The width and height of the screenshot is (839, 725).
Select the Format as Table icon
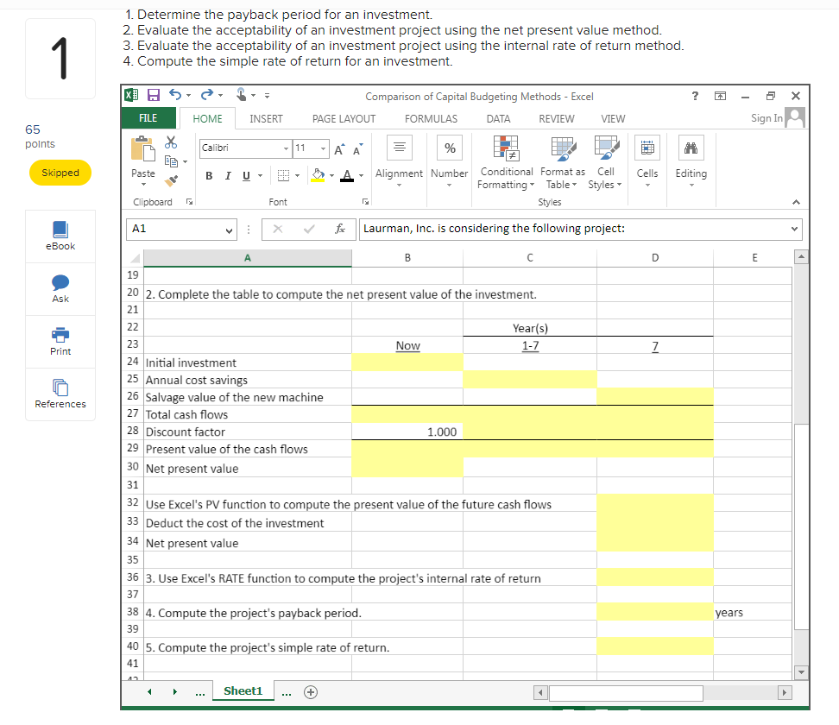tap(562, 162)
